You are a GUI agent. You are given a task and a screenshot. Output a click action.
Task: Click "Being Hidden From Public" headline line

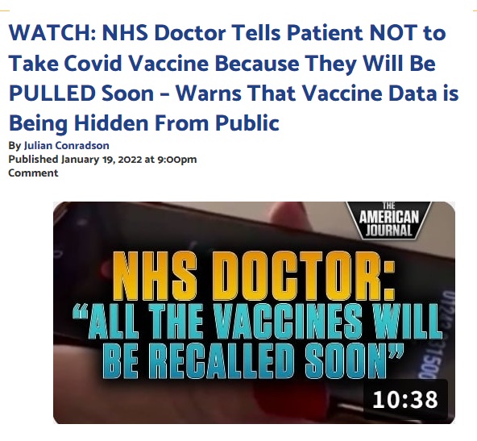144,123
